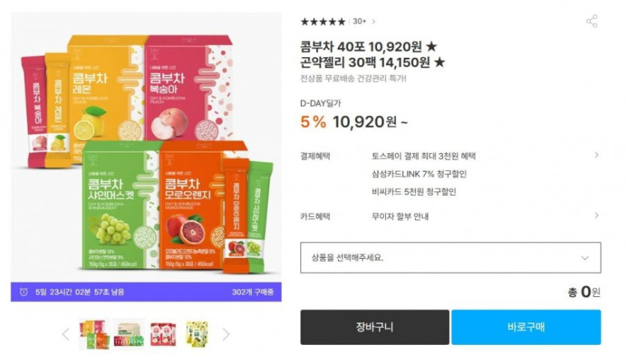
Task: Buy now with 바로구매 button
Action: [526, 327]
